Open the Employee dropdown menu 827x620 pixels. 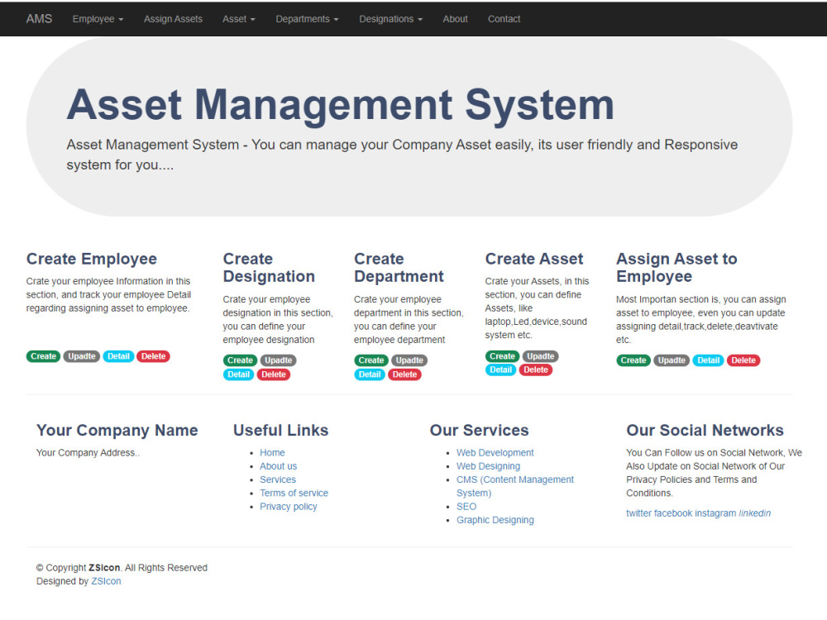pos(98,19)
